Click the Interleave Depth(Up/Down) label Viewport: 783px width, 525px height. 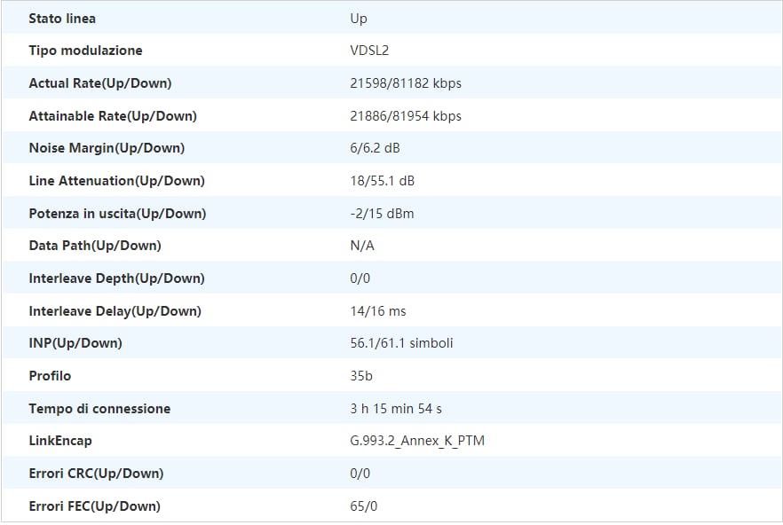117,278
